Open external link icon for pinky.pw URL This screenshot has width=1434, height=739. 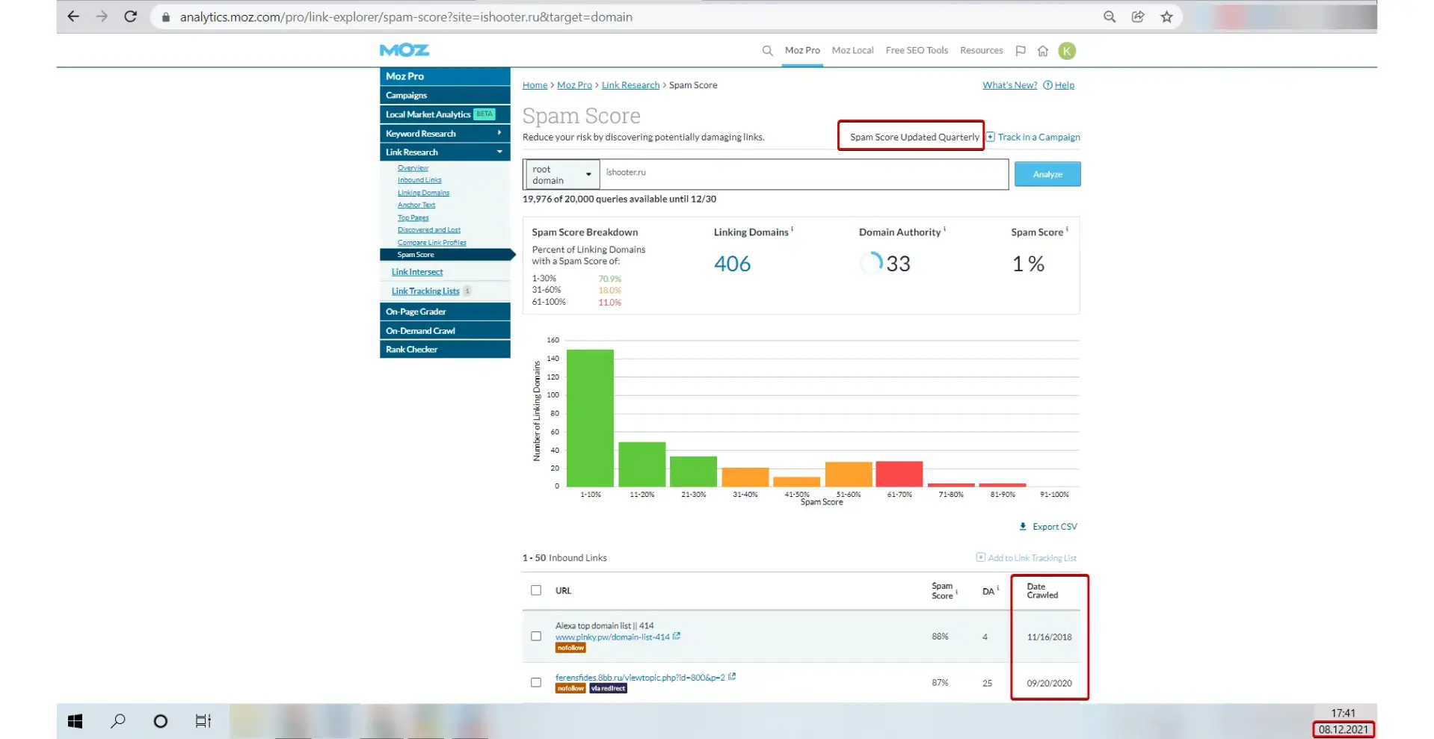pos(677,637)
